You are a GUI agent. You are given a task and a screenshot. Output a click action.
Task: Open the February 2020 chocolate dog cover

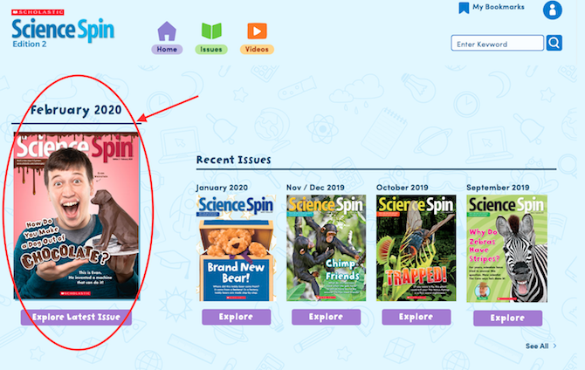77,216
